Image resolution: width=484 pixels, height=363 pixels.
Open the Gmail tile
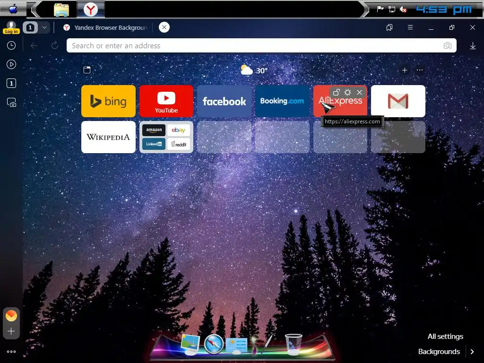398,101
